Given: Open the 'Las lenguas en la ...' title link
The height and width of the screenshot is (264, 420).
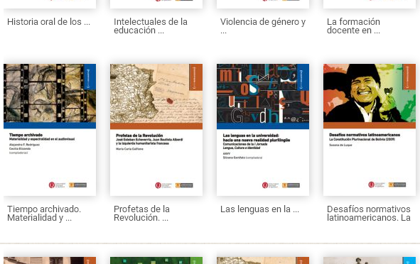Looking at the screenshot, I should point(259,209).
